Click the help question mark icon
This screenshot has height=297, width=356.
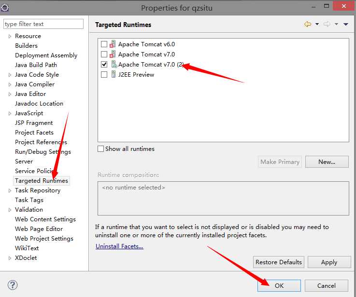click(x=13, y=285)
